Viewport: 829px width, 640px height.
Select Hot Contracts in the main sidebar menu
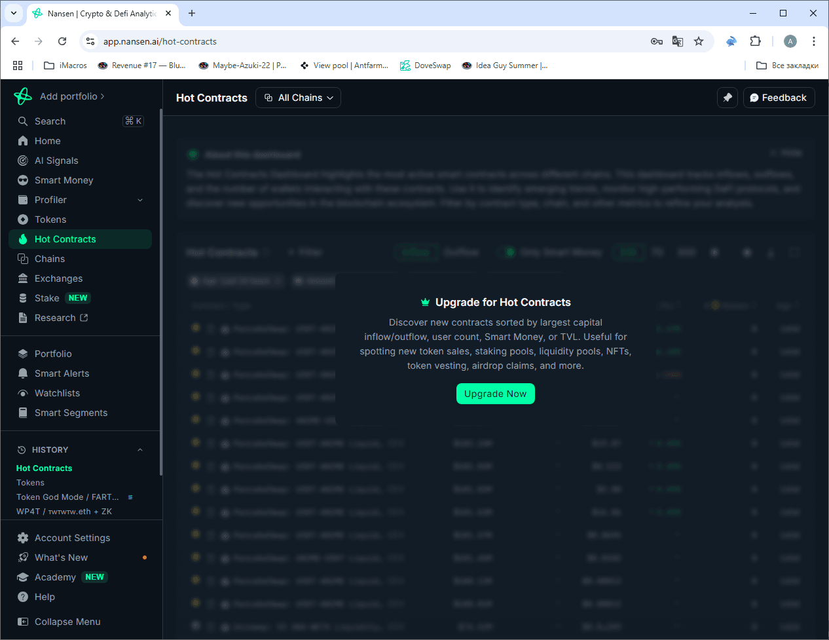tap(81, 239)
